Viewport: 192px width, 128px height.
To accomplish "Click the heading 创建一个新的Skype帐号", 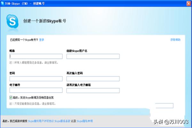I will 45,21.
